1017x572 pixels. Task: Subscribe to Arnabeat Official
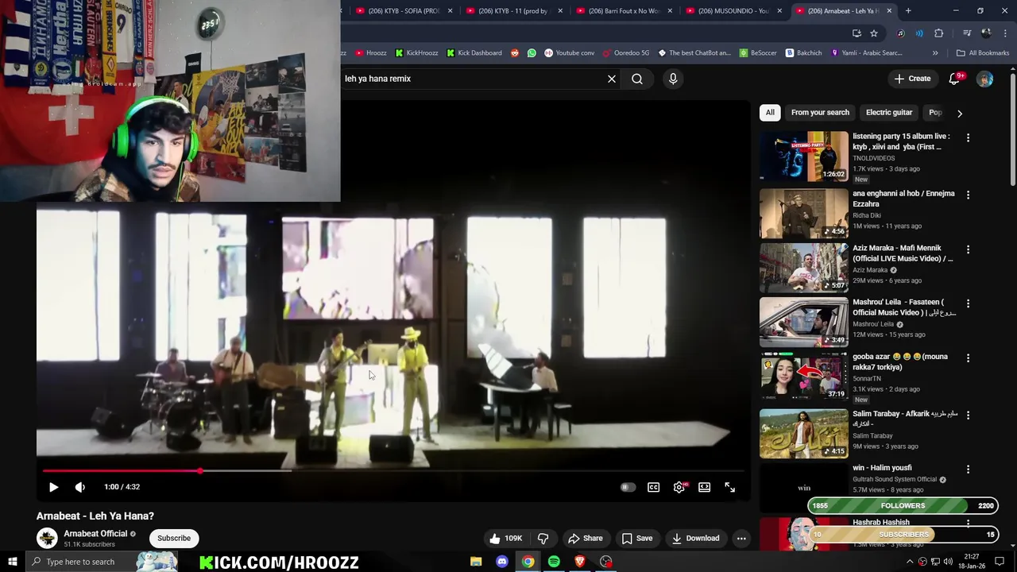pyautogui.click(x=174, y=538)
